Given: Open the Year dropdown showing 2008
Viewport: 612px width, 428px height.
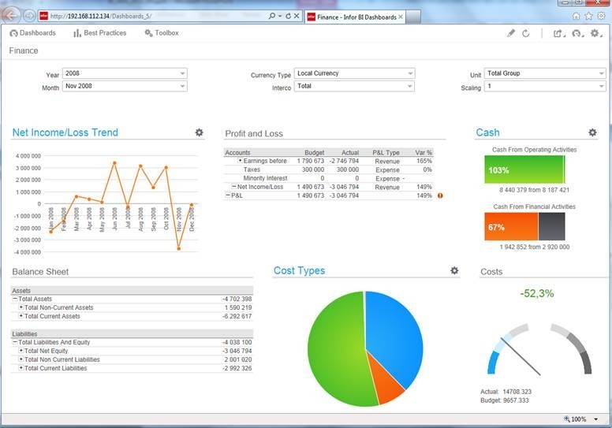Looking at the screenshot, I should (125, 73).
